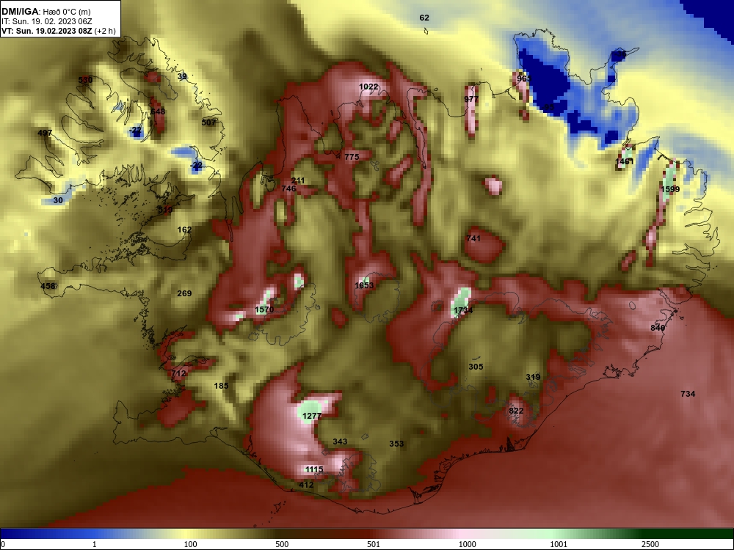Click the map value 1653
Viewport: 734px width, 550px height.
(364, 285)
